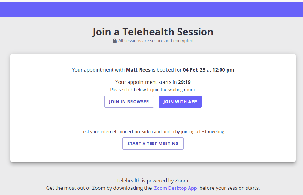This screenshot has width=303, height=195.
Task: Select the JOIN WITH APP button
Action: 180,101
